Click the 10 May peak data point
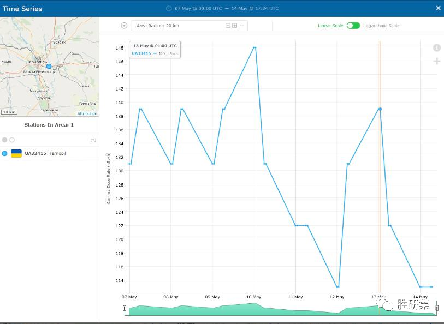 pyautogui.click(x=254, y=47)
